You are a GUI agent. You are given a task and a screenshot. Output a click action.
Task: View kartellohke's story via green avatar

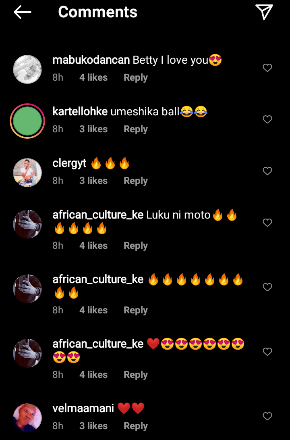point(27,121)
